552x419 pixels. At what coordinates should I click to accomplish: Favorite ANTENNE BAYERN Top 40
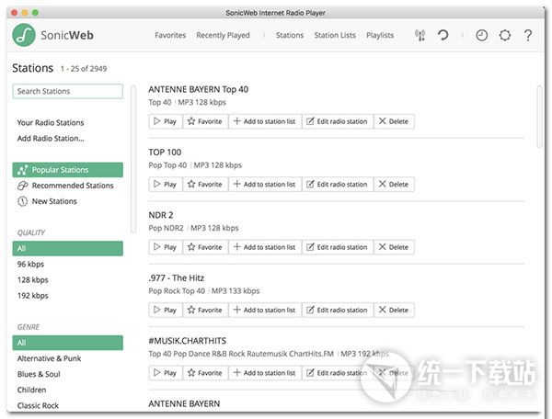[205, 121]
